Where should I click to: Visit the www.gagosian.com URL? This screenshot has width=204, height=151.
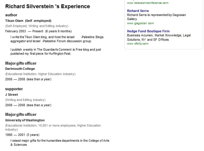point(140,23)
